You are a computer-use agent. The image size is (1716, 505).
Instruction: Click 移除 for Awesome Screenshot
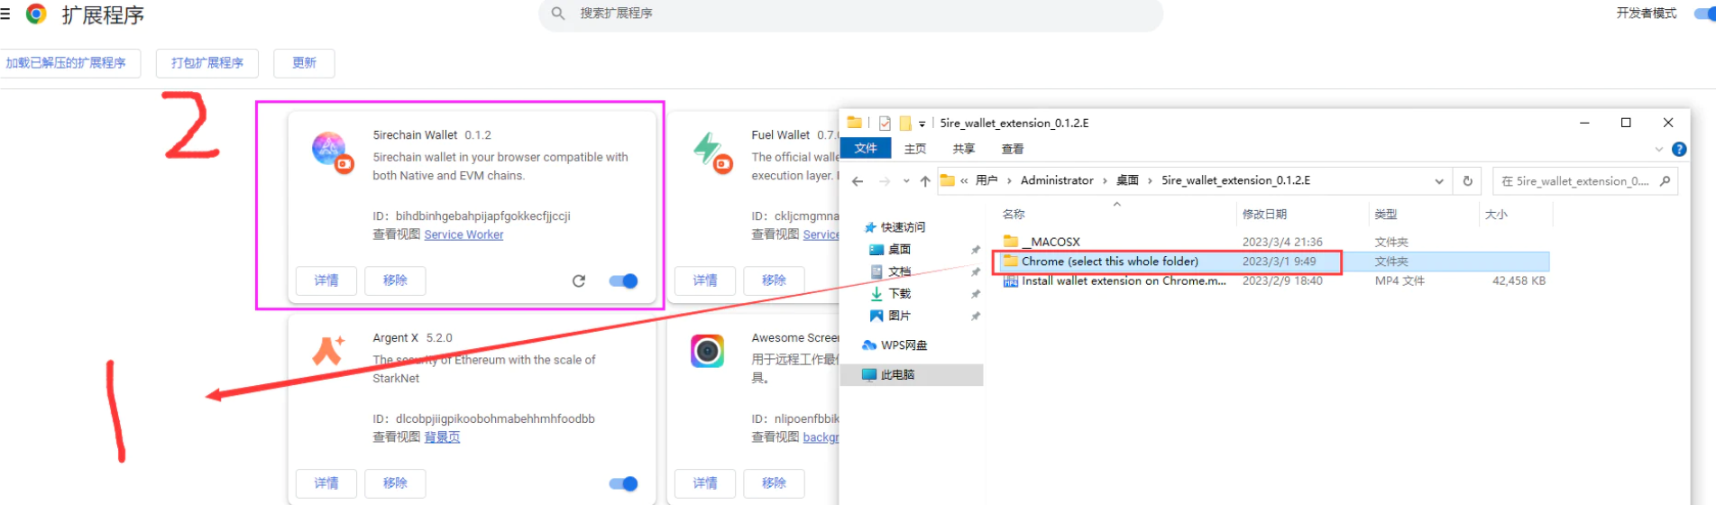pyautogui.click(x=774, y=483)
